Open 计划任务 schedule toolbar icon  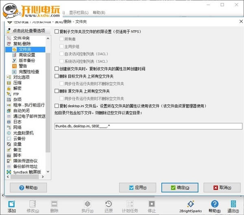point(130,204)
